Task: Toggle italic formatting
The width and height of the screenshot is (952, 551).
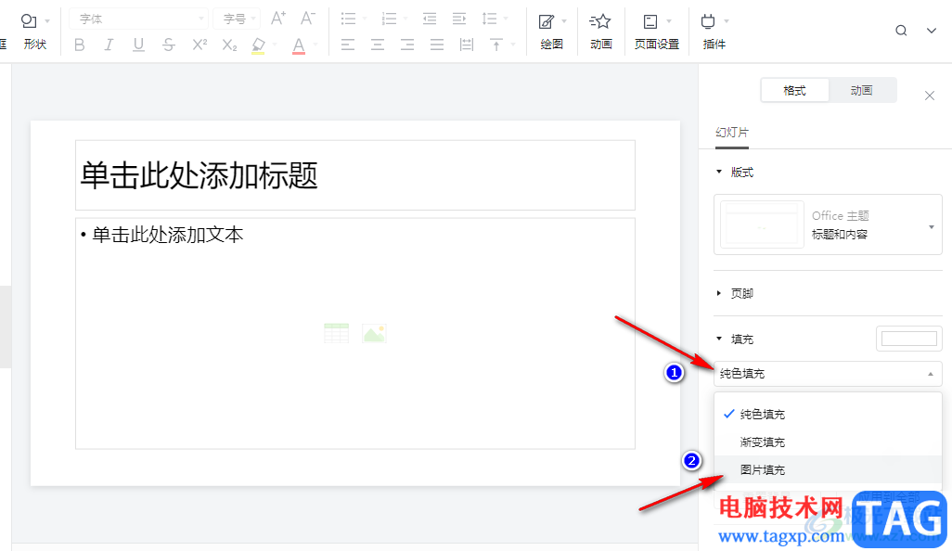Action: (x=109, y=45)
